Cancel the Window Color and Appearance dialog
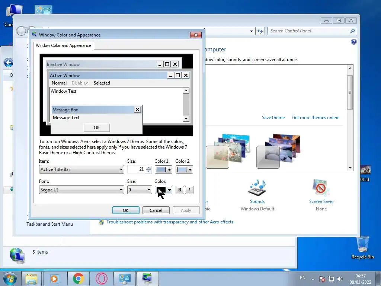This screenshot has width=381, height=286. click(x=156, y=210)
